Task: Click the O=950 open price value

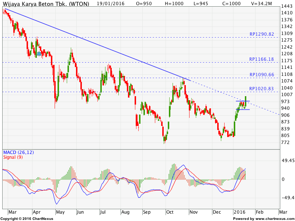Action: tap(144, 3)
